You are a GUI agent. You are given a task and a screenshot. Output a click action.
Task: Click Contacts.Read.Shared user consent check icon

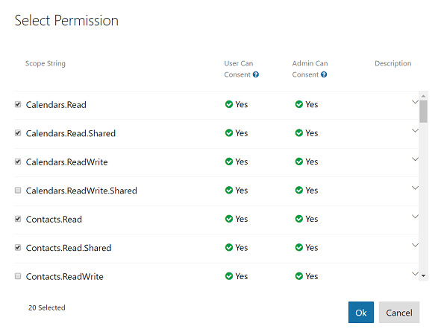click(x=229, y=248)
